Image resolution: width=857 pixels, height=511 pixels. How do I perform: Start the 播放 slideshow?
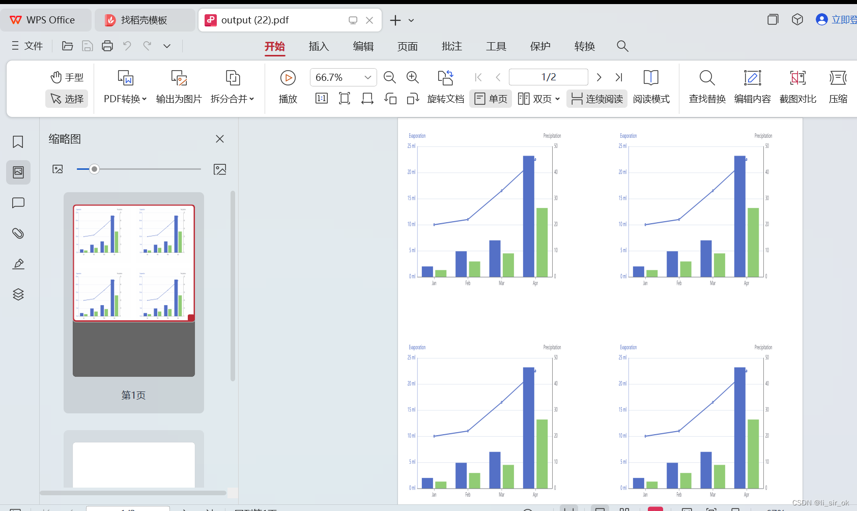click(288, 87)
